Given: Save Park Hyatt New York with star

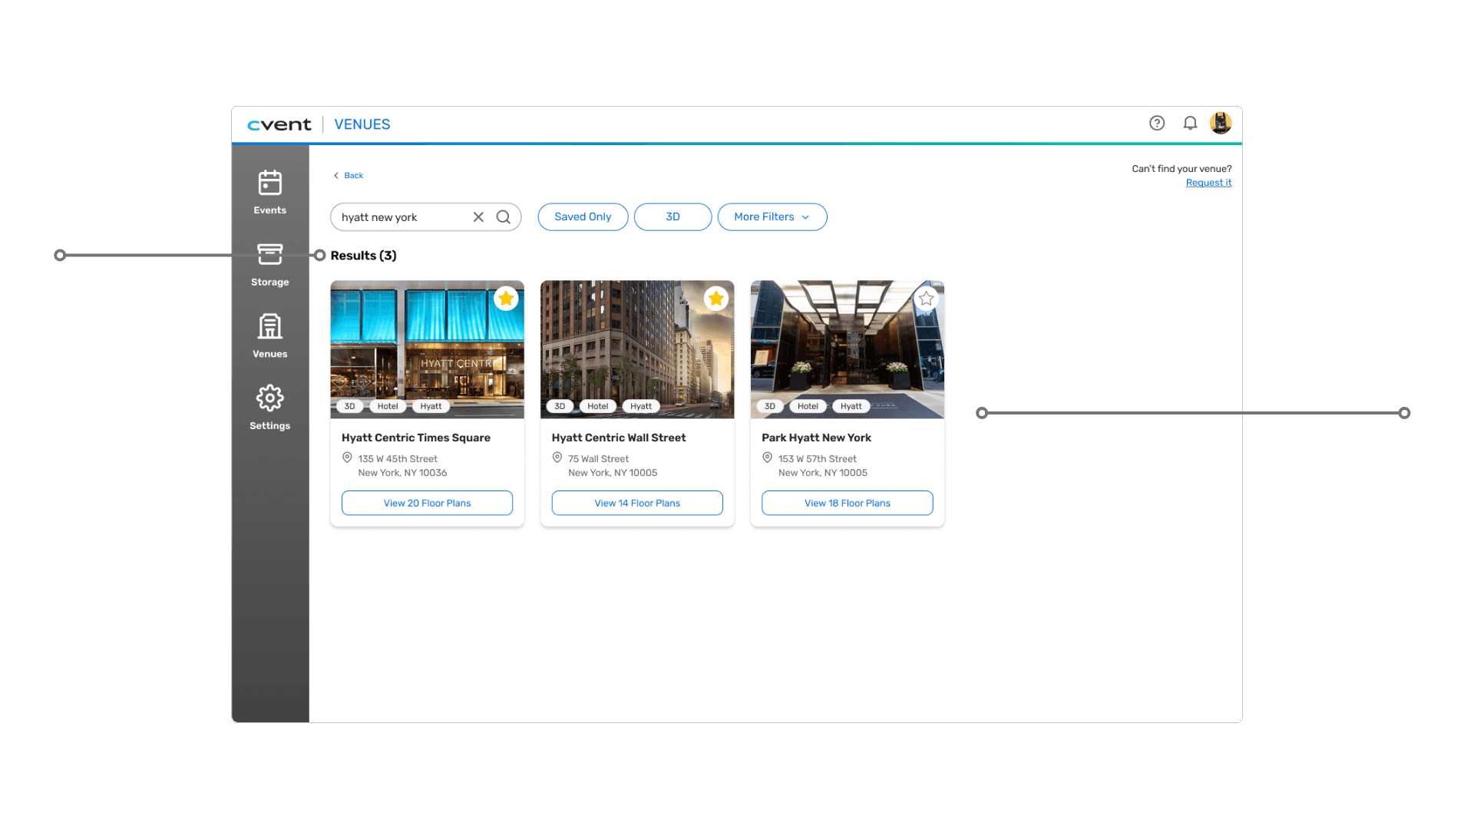Looking at the screenshot, I should 926,299.
